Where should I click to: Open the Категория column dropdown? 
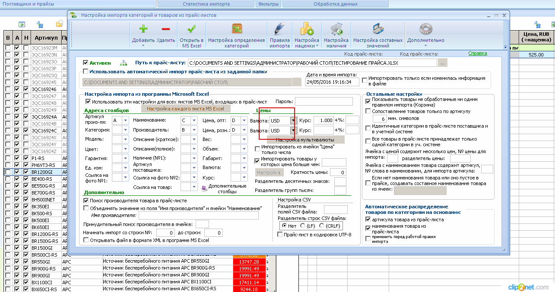click(125, 130)
